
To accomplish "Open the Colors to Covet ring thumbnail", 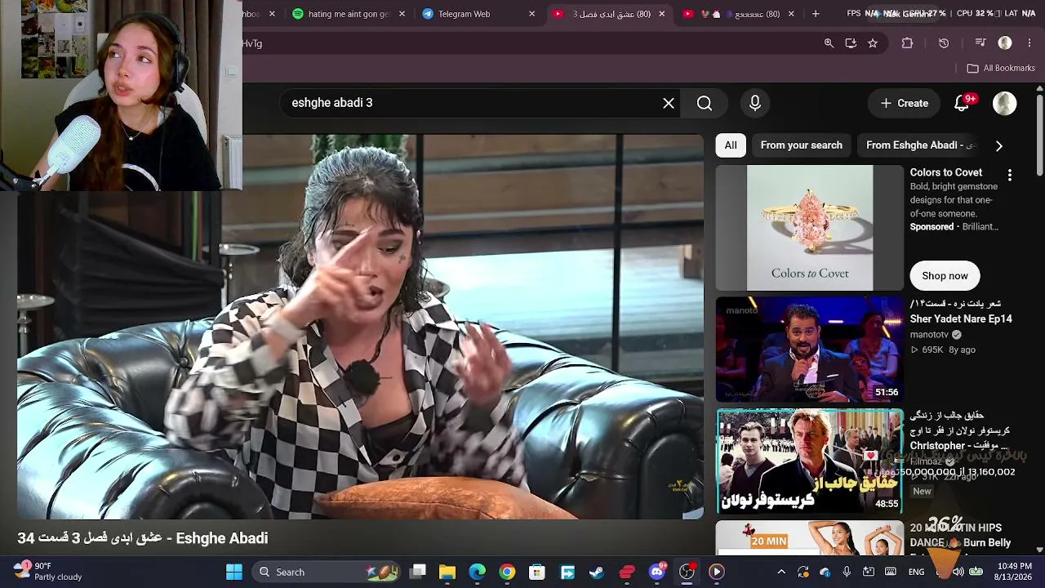I will click(x=810, y=228).
